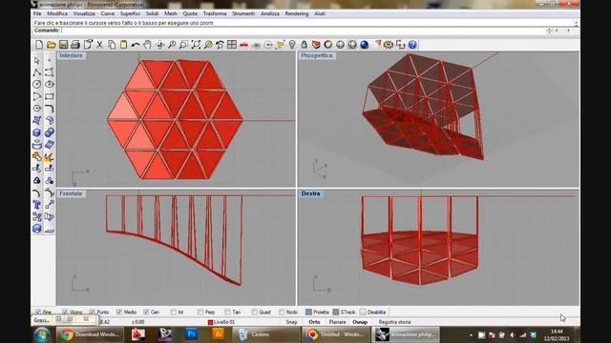Toggle Snap in the status bar
611x343 pixels.
tap(291, 322)
